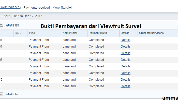Open Details link in the second payment row
This screenshot has width=178, height=103.
pos(126,47)
